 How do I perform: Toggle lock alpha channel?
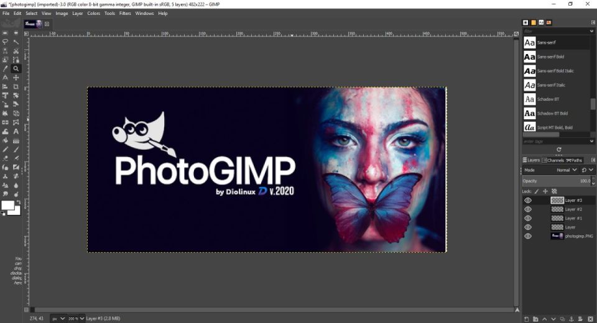pyautogui.click(x=554, y=191)
